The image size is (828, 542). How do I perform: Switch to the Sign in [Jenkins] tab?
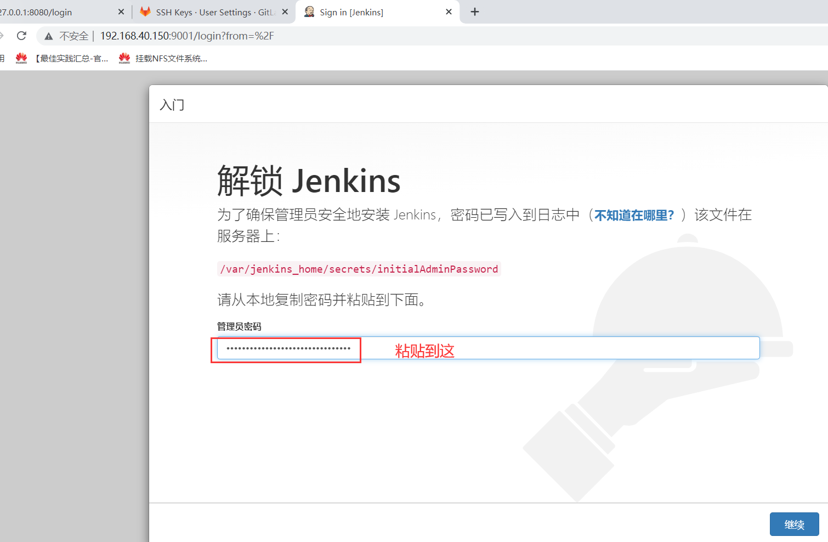click(x=378, y=12)
